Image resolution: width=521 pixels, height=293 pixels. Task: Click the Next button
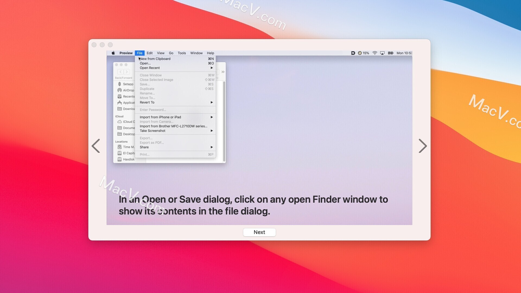tap(259, 232)
